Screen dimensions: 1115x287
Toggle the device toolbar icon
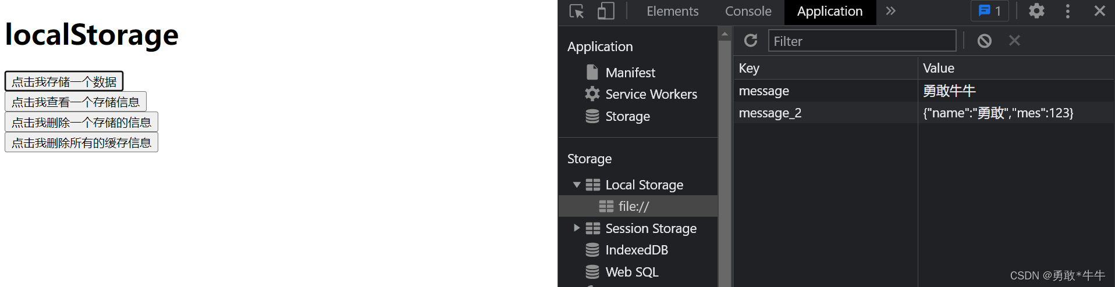[x=606, y=12]
